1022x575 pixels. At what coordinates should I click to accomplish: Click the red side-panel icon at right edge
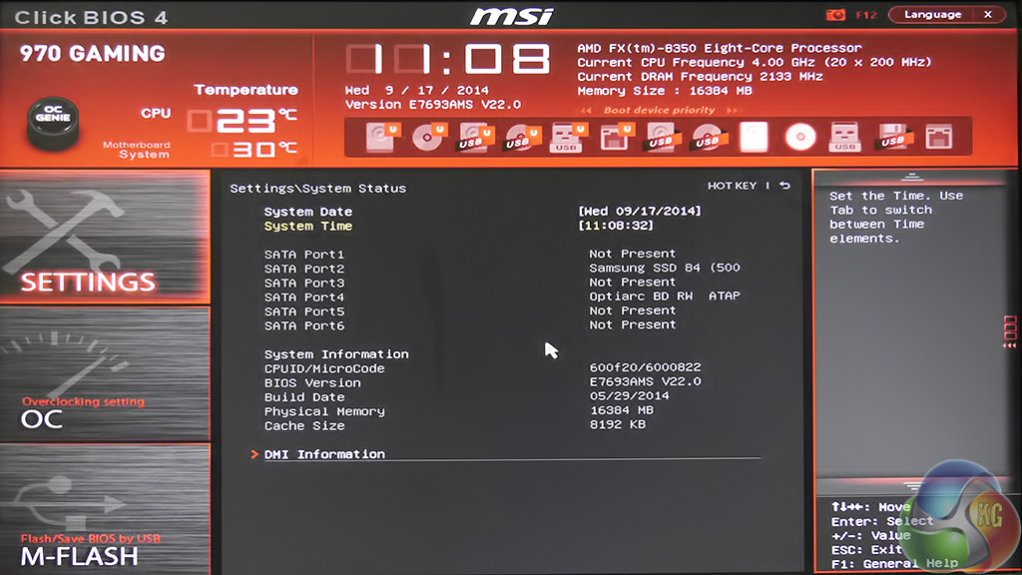click(1010, 330)
